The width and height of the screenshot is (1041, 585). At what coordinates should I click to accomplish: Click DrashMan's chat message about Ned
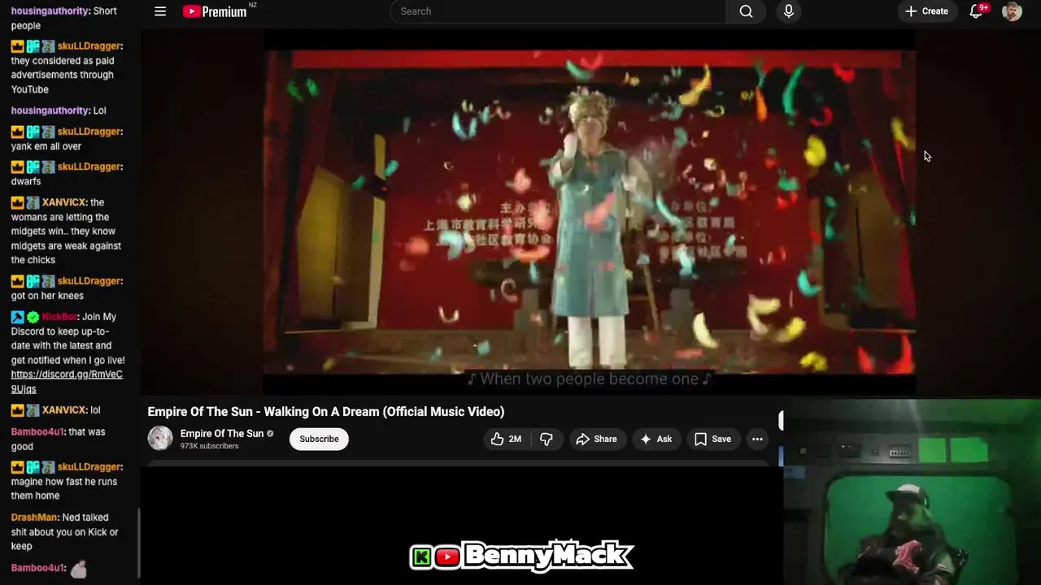tap(65, 531)
